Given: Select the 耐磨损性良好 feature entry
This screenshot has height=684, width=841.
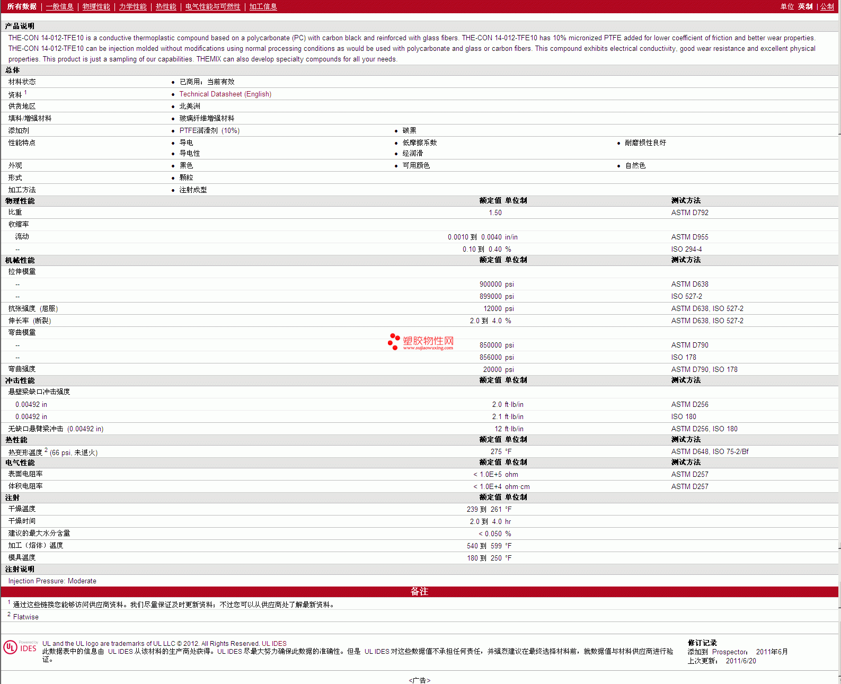Looking at the screenshot, I should click(x=645, y=143).
